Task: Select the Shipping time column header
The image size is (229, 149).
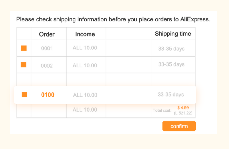Action: coord(173,34)
